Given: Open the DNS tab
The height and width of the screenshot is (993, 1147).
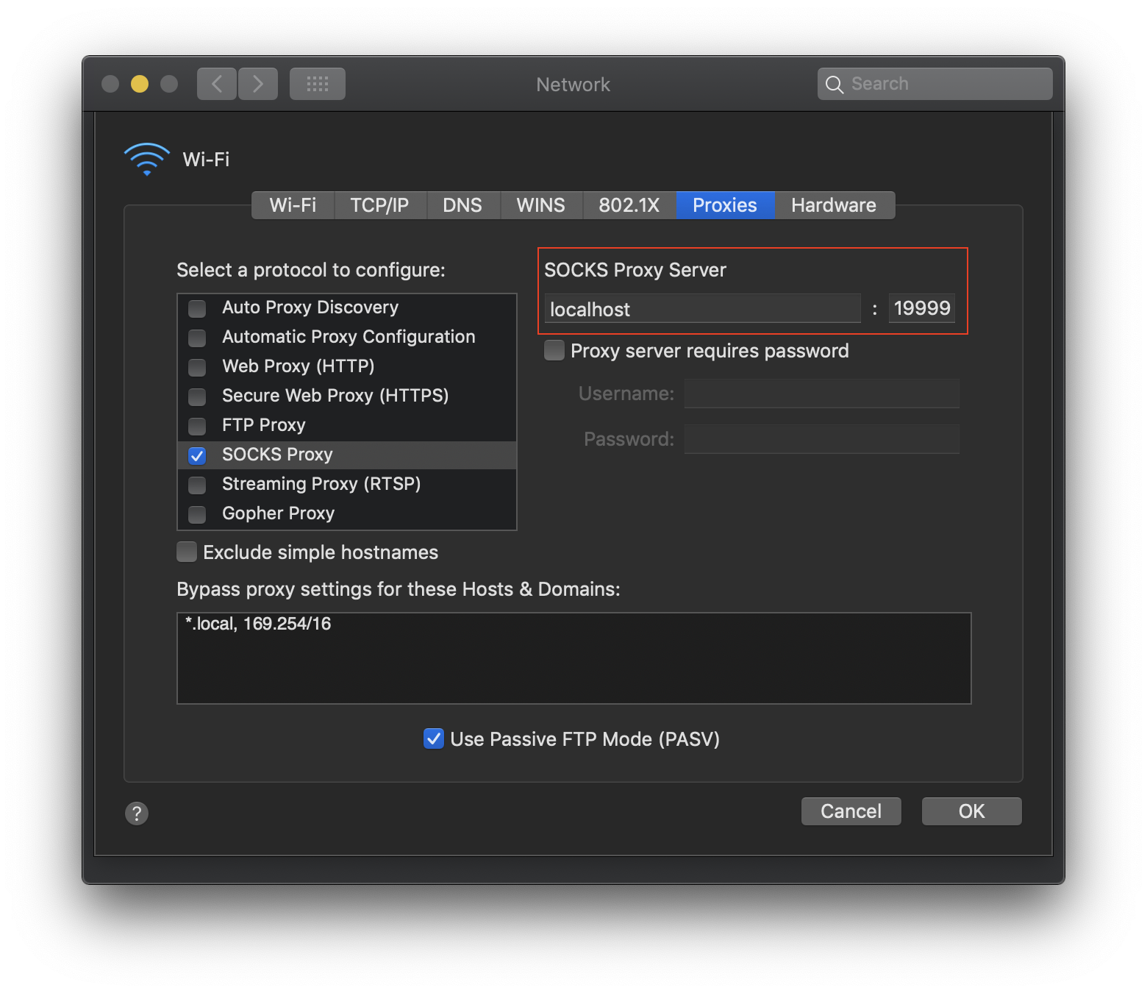Looking at the screenshot, I should pyautogui.click(x=463, y=205).
